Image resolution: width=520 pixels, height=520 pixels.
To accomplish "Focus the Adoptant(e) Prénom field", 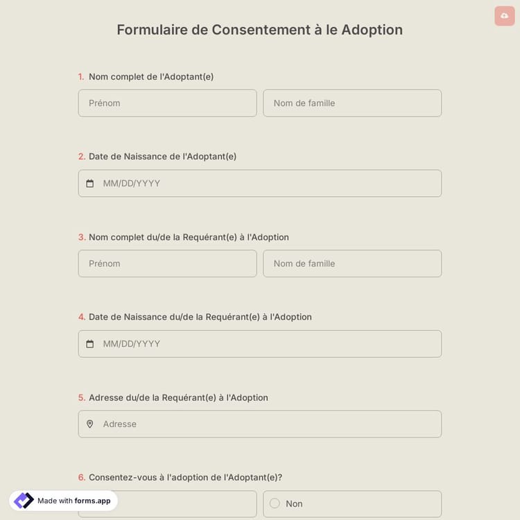I will coord(167,103).
